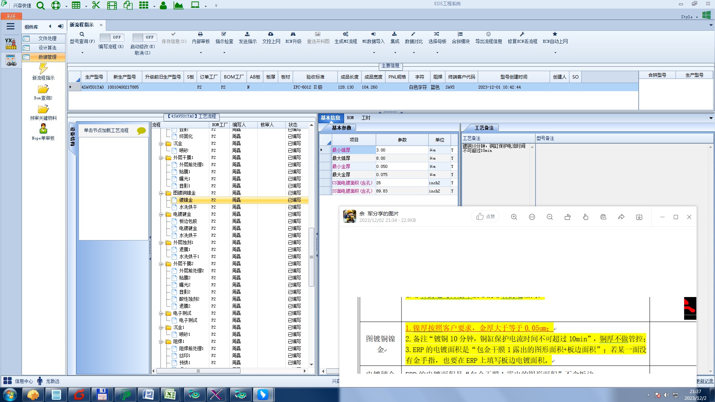715x402 pixels.
Task: Click the 文控上网 cloud upload icon
Action: click(271, 34)
